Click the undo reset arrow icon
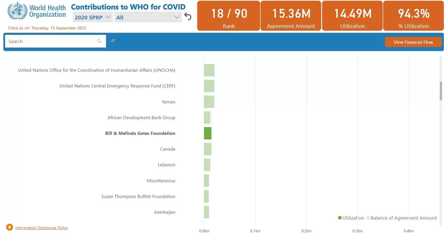 (x=188, y=17)
